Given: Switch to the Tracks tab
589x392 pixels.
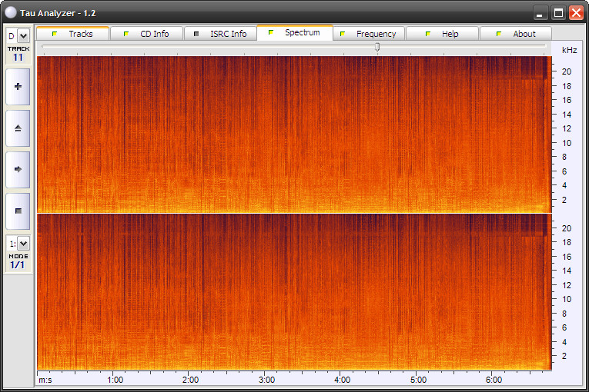Looking at the screenshot, I should pos(72,34).
